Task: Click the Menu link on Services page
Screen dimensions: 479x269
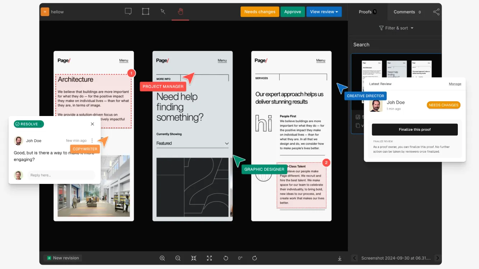Action: pos(321,60)
